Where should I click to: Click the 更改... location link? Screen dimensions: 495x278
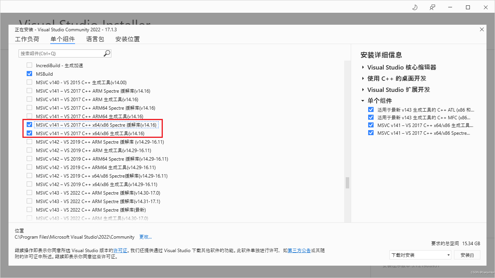pos(145,237)
